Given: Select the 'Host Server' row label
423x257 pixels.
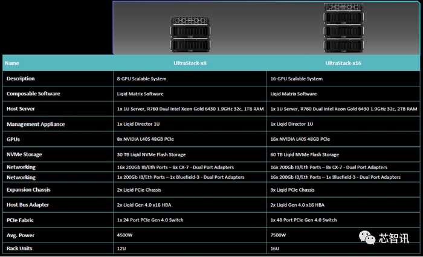Looking at the screenshot, I should [x=21, y=109].
